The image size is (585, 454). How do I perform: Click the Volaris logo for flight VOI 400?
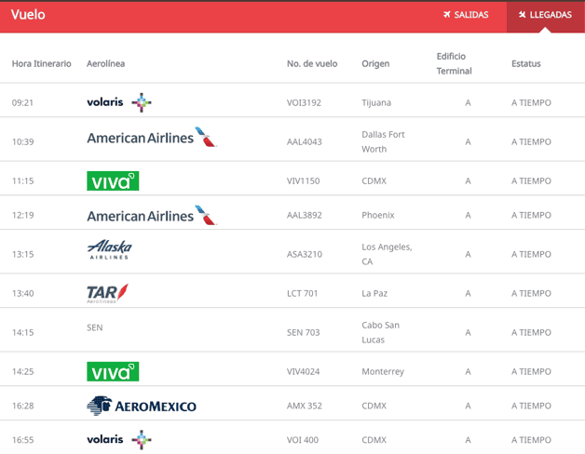[118, 439]
